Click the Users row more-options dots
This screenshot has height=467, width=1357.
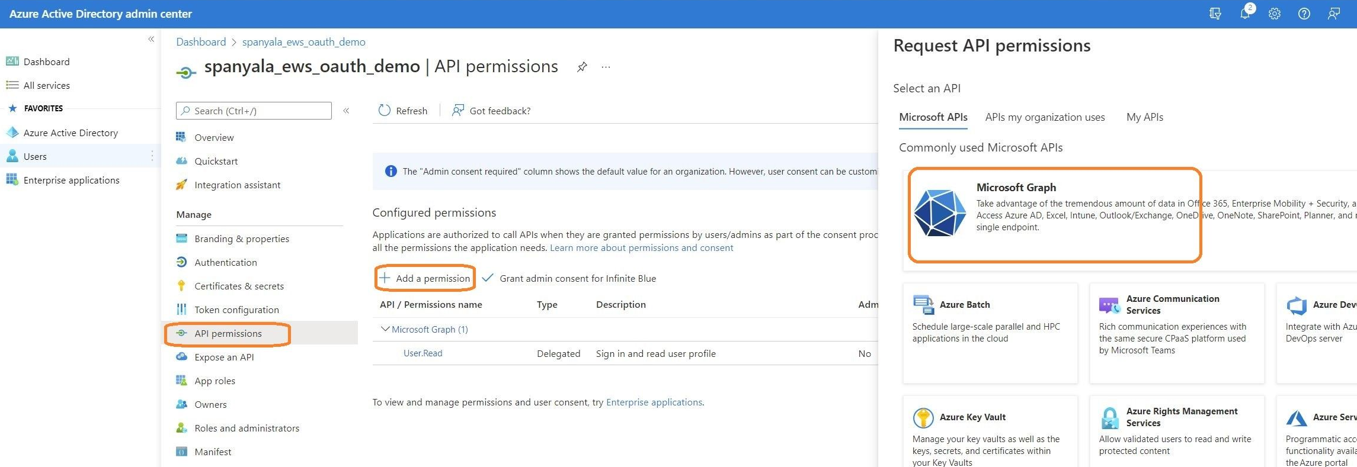[152, 156]
